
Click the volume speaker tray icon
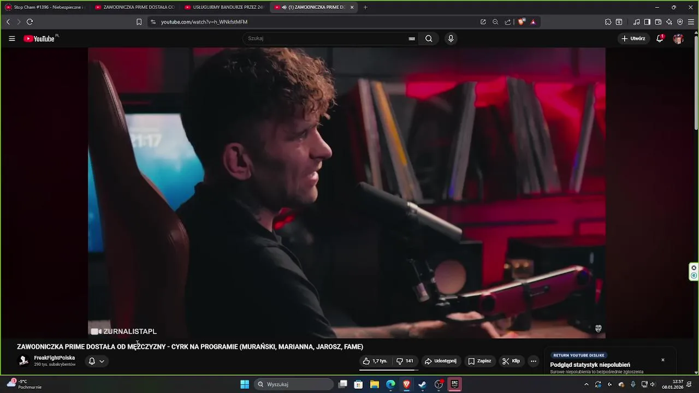(x=653, y=384)
